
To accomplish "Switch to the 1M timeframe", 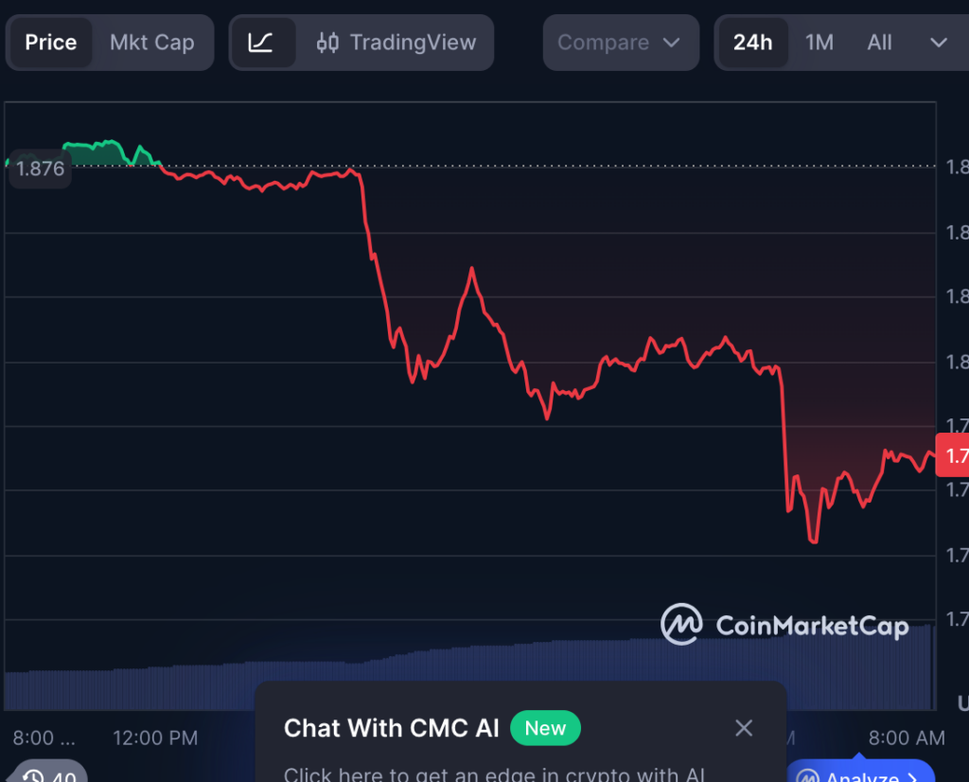I will coord(819,42).
